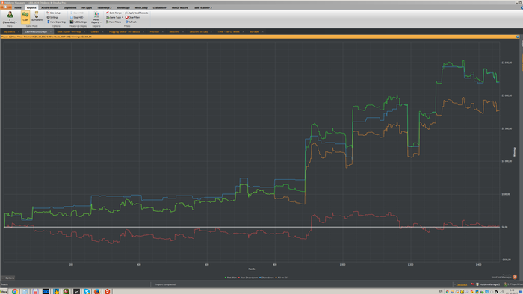Open Site Setup options
This screenshot has height=294, width=523.
coord(54,13)
